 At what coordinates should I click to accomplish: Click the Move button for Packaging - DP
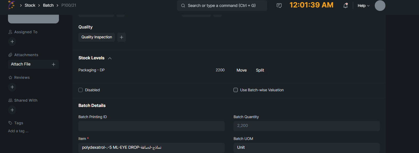(241, 70)
